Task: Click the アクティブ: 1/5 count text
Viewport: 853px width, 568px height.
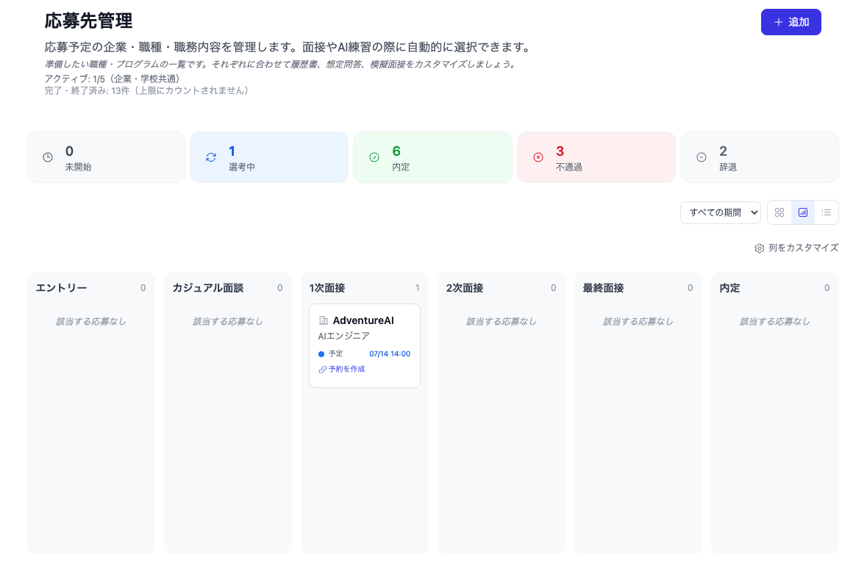Action: (112, 79)
